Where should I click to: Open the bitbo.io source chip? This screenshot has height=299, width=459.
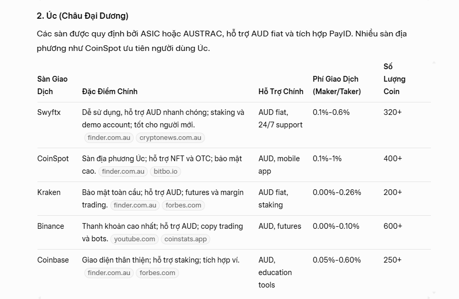pyautogui.click(x=165, y=172)
